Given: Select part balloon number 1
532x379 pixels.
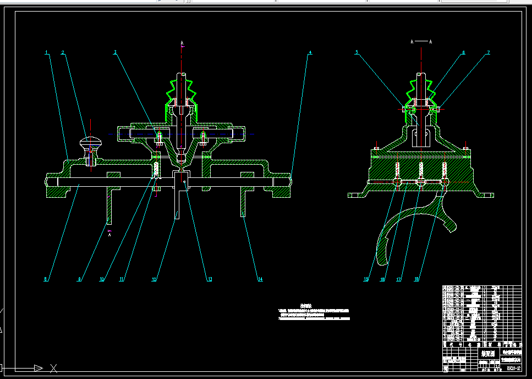Looking at the screenshot, I should pos(47,53).
